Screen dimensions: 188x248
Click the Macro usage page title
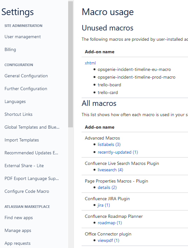tap(108, 12)
